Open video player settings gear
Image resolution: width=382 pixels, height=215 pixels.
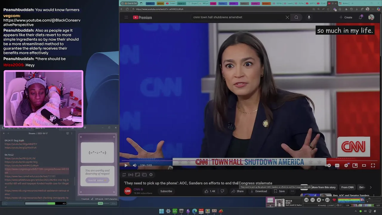pyautogui.click(x=346, y=165)
